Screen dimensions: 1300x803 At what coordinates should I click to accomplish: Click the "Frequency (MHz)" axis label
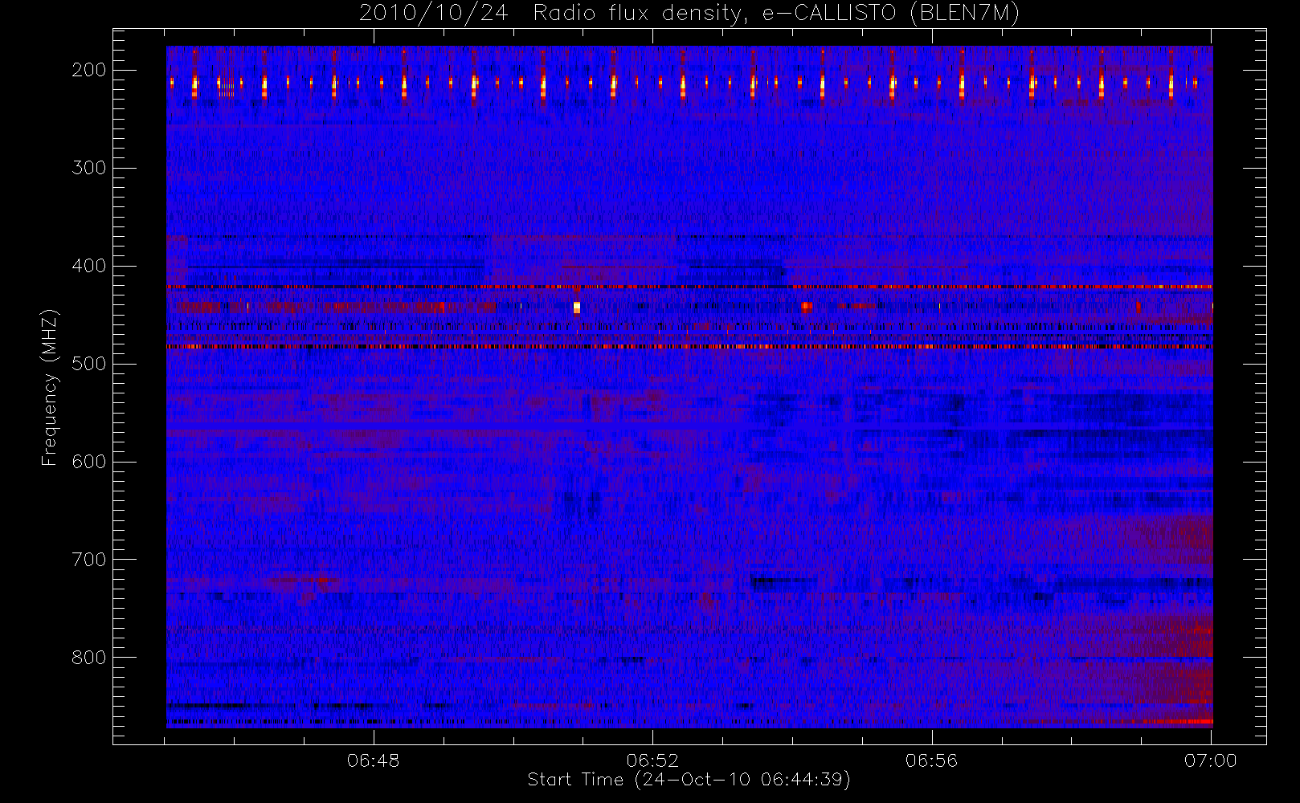coord(49,387)
